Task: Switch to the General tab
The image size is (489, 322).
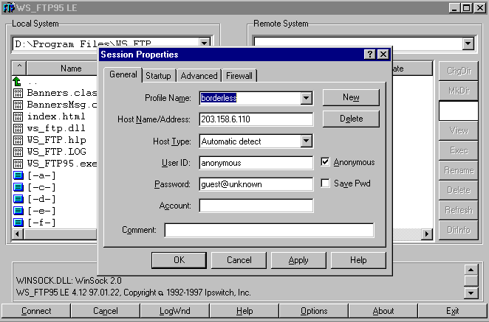Action: [123, 75]
